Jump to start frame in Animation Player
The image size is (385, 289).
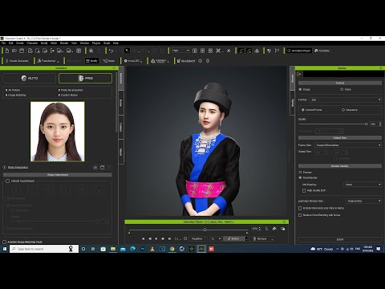tap(144, 238)
